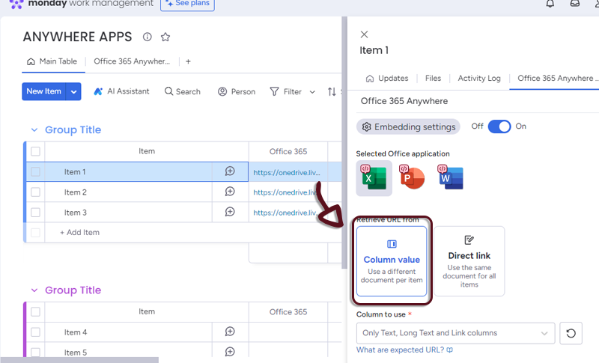Click the notifications bell icon

click(x=550, y=4)
